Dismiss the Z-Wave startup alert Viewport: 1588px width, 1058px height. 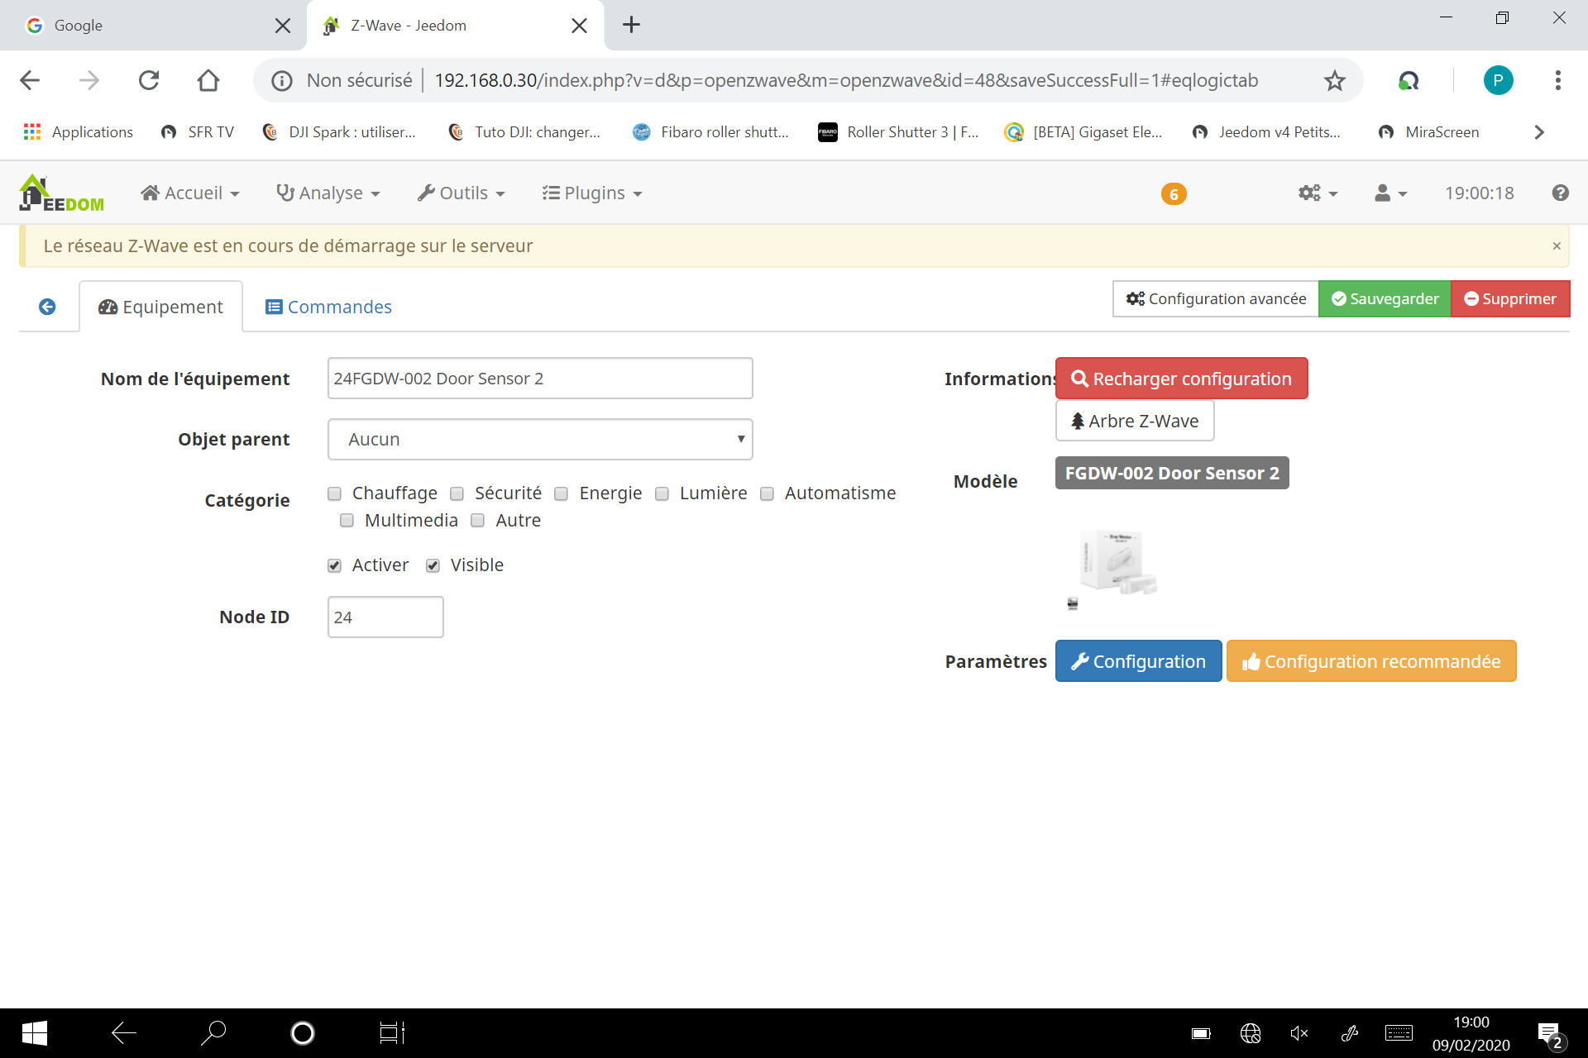1556,245
